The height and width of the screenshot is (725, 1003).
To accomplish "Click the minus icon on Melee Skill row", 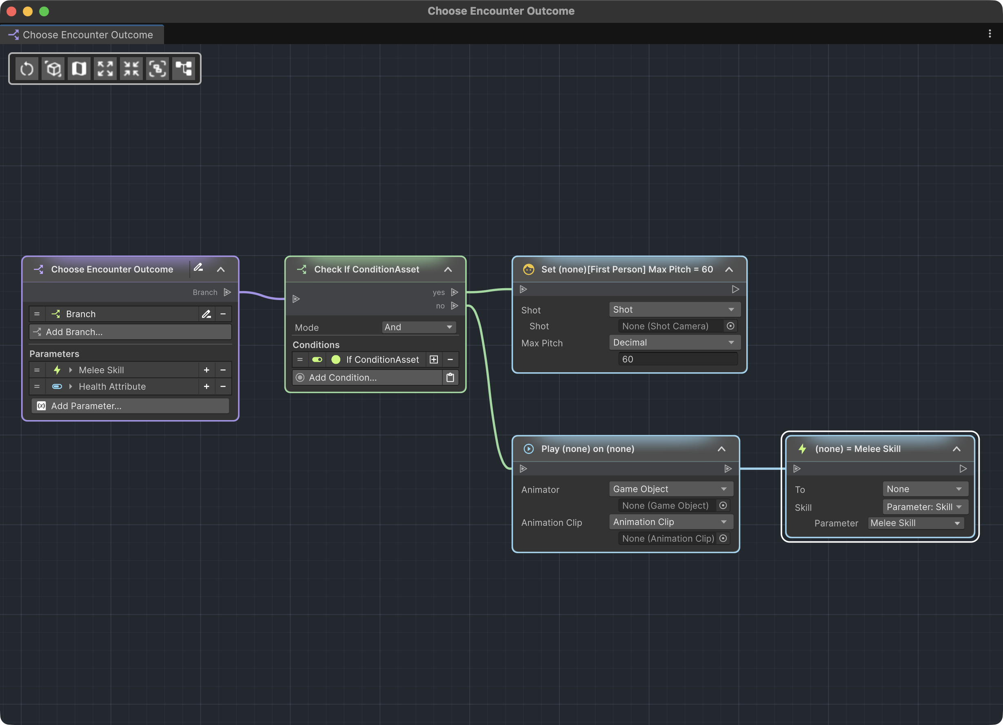I will (x=223, y=370).
